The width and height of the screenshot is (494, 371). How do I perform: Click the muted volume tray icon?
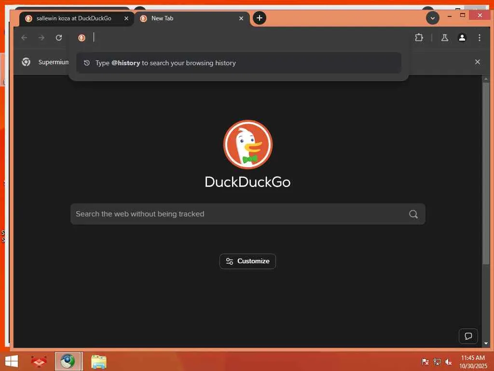[448, 361]
